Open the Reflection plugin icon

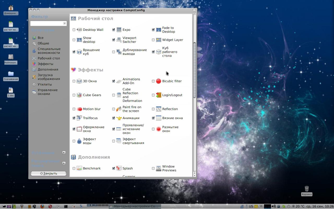(159, 109)
